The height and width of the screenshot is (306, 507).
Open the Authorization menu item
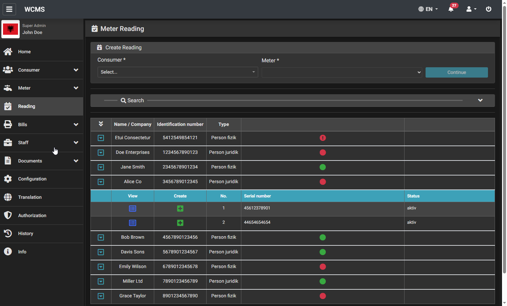[x=41, y=215]
